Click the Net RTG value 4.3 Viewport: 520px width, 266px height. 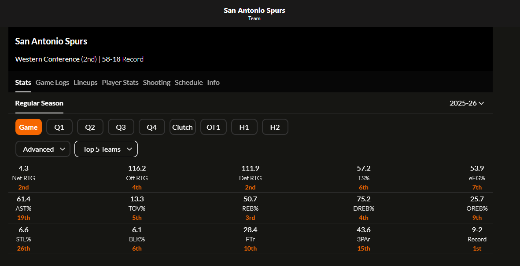coord(23,168)
